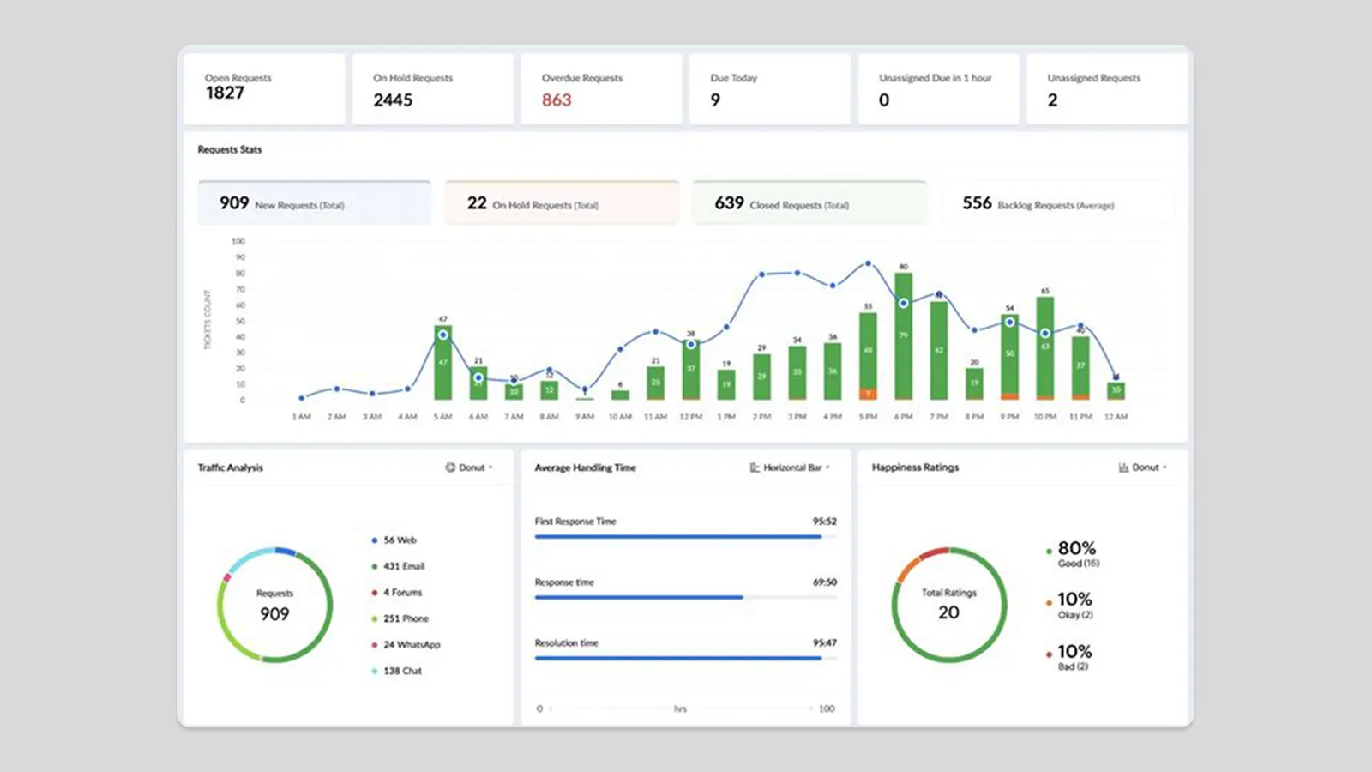This screenshot has height=772, width=1372.
Task: Click the horizontal bar icon in Average Handling Time
Action: [x=755, y=468]
